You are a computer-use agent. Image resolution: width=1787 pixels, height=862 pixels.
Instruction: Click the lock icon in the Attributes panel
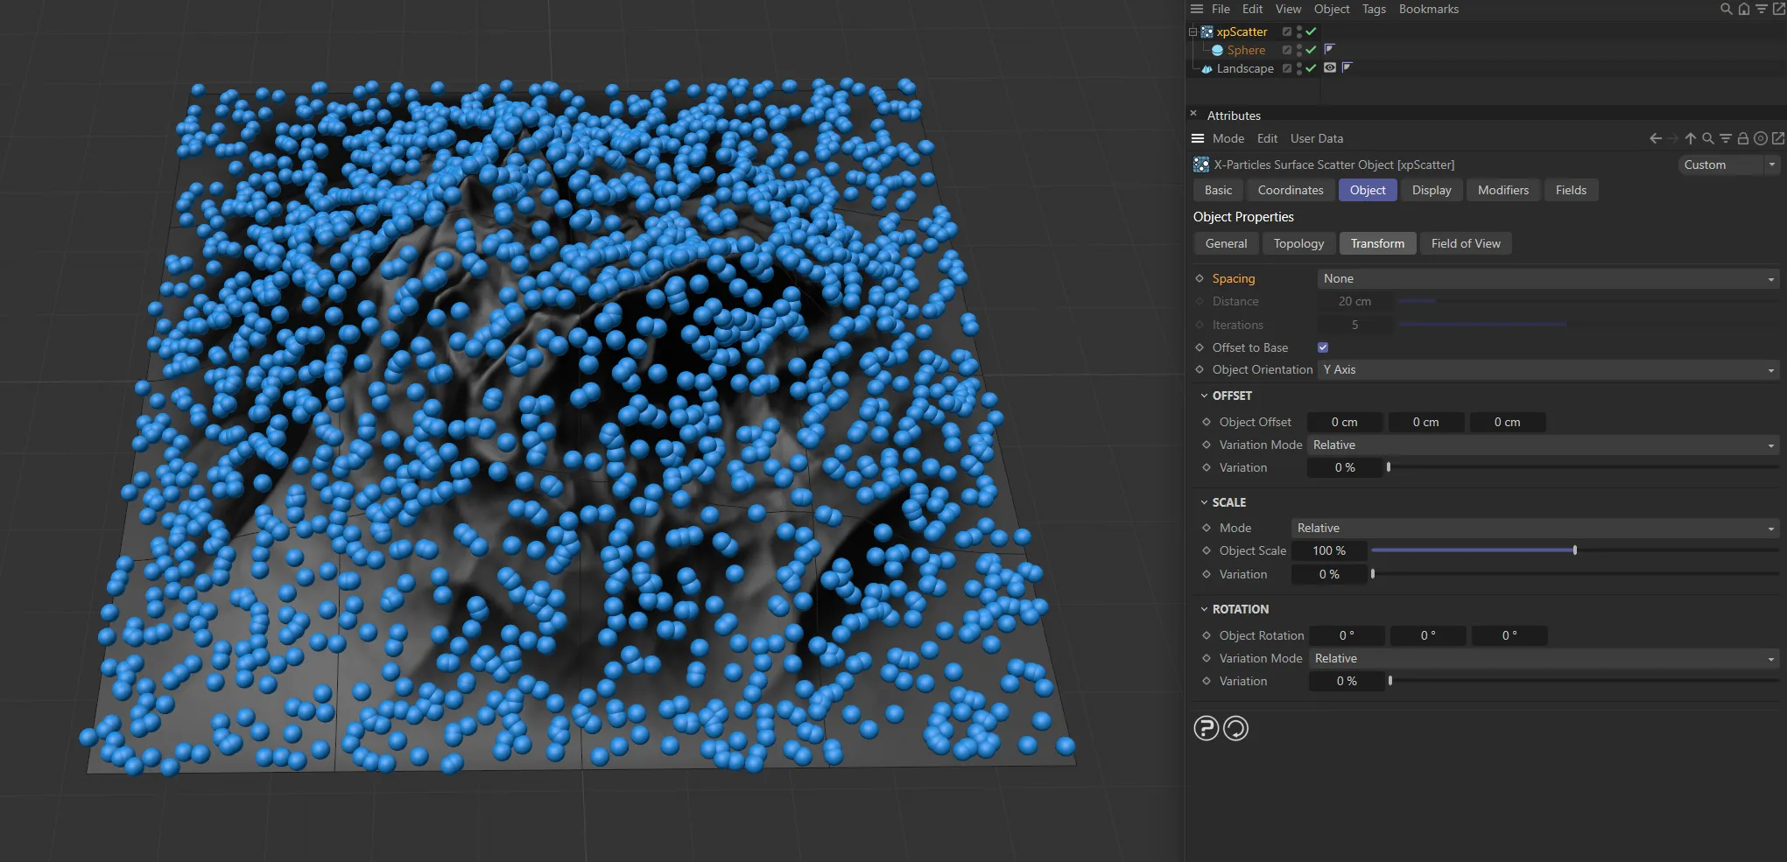(x=1743, y=138)
